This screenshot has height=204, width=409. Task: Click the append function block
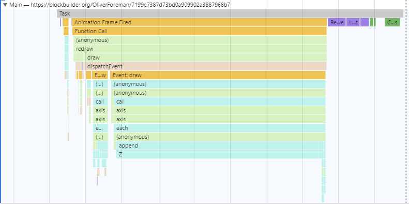(x=218, y=145)
